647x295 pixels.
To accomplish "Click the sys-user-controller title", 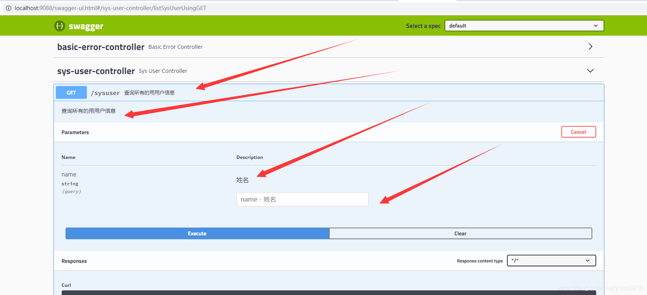I will 96,71.
